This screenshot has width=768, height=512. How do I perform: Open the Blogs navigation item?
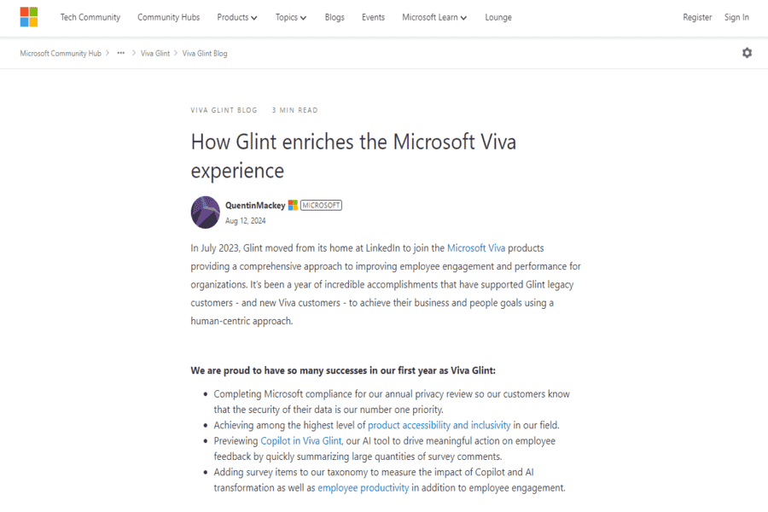point(335,17)
